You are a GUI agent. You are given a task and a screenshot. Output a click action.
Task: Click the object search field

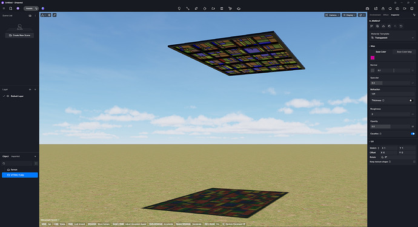(x=18, y=163)
